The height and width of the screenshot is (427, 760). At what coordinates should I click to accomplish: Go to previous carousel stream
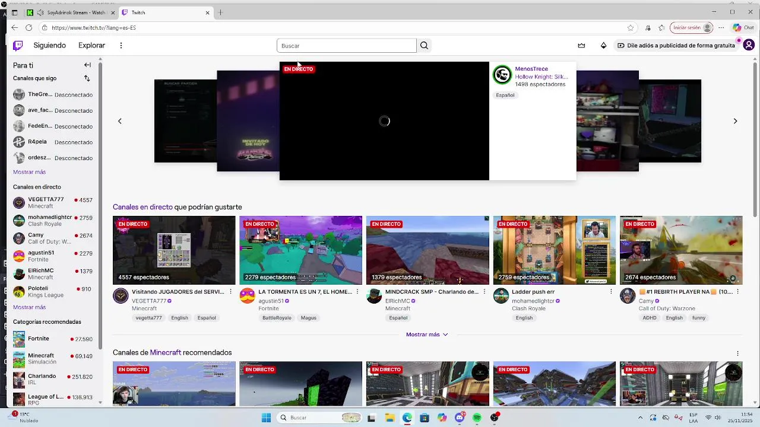pyautogui.click(x=119, y=121)
